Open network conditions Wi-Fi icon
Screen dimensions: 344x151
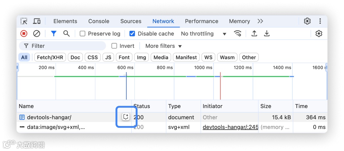coord(237,34)
